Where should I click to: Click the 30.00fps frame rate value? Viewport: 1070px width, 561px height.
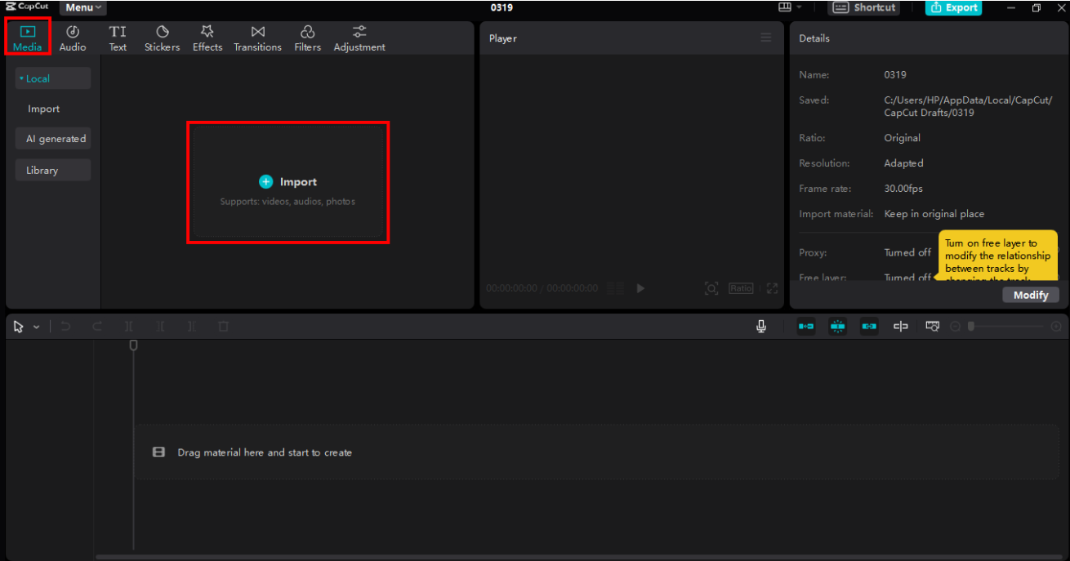[903, 189]
